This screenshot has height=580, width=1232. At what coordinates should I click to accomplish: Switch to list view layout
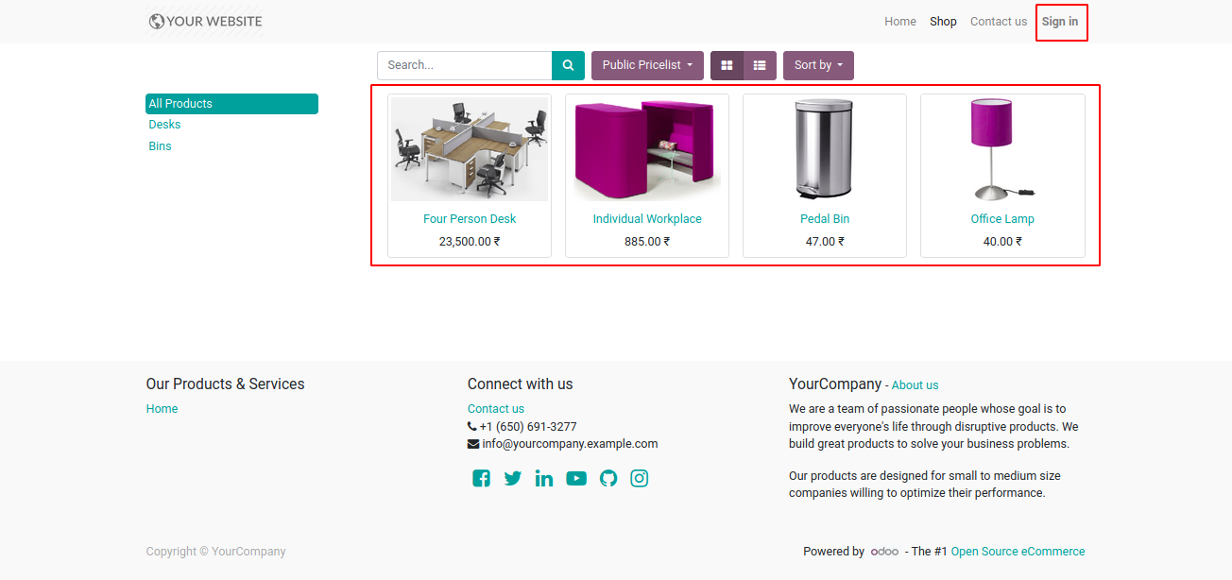click(760, 65)
